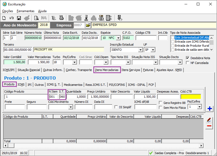Screen dimensions: 217x156
Task: Click the exit door toolbar icon
Action: tap(120, 18)
